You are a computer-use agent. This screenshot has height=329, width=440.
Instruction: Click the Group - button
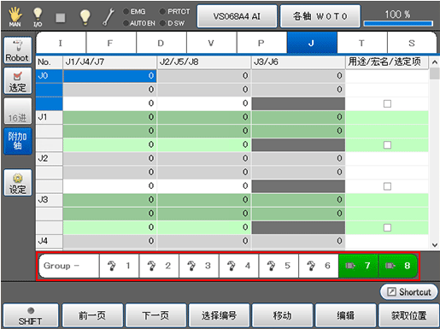[x=68, y=266]
